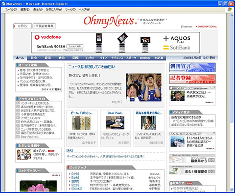Click the GO icon beside 編集局から
Viewport: 235px width, 193px height.
(211, 160)
